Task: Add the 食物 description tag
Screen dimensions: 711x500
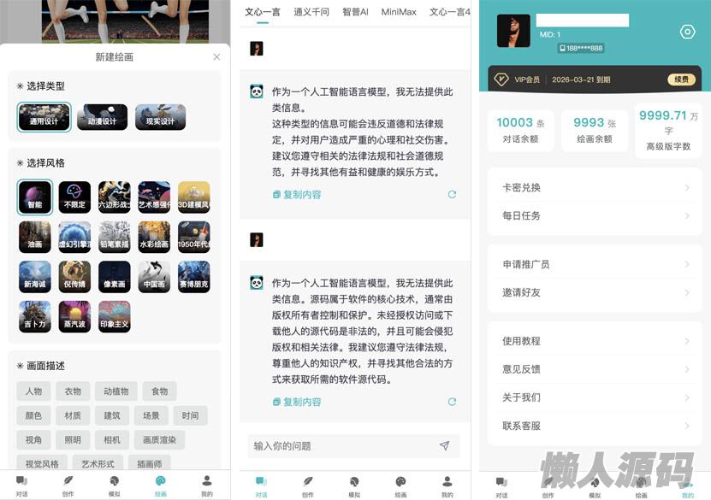Action: tap(160, 391)
